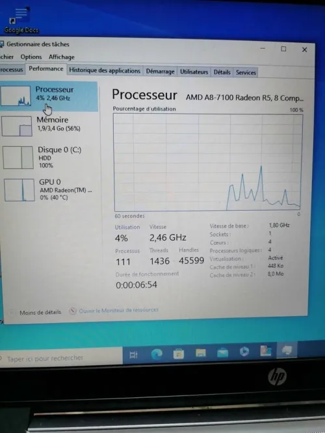Image resolution: width=325 pixels, height=433 pixels.
Task: Click the CPU usage graph
Action: click(x=207, y=163)
